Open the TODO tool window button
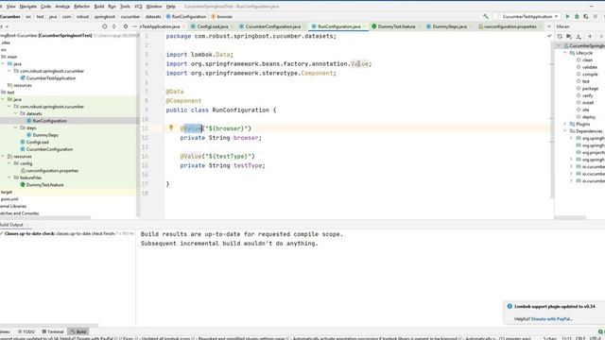Viewport: 605px width, 340px height. pos(26,331)
